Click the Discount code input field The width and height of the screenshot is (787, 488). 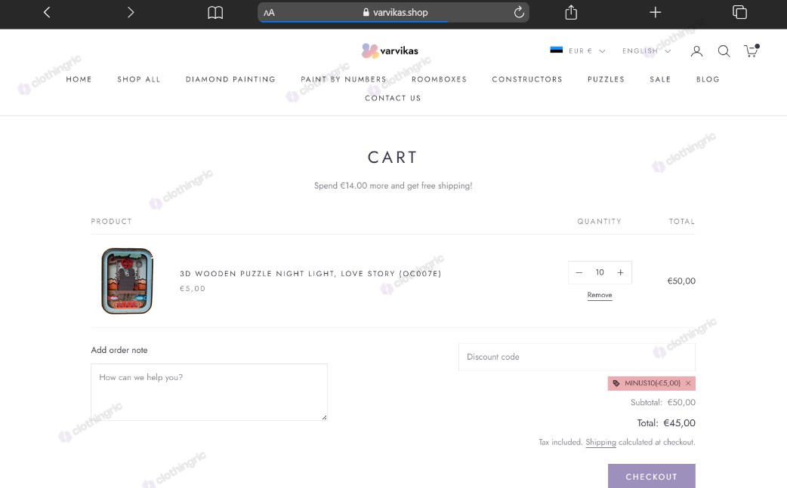[x=577, y=357]
